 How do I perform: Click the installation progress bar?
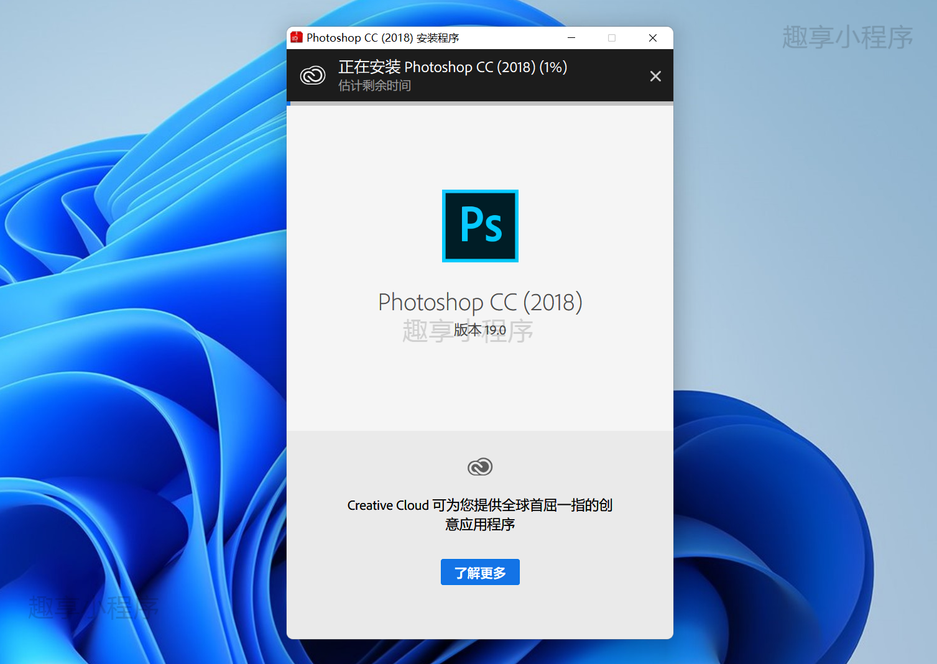click(x=480, y=103)
